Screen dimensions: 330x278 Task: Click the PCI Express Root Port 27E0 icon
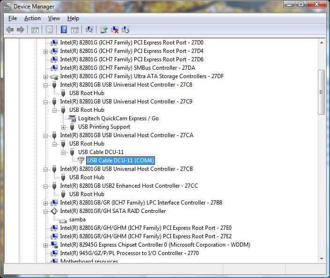tap(54, 228)
